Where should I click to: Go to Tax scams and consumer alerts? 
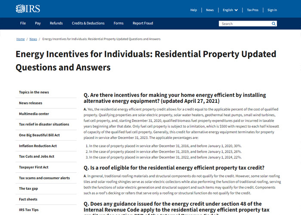[44, 178]
